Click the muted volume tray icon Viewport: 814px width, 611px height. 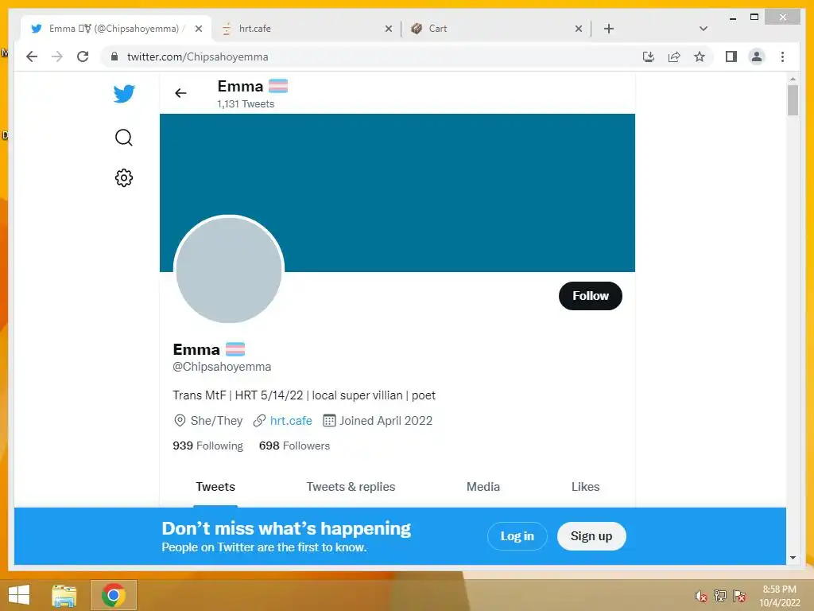[701, 597]
